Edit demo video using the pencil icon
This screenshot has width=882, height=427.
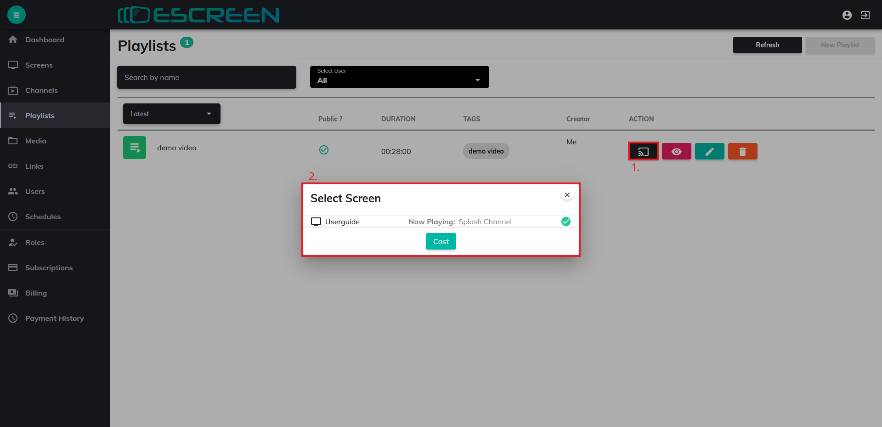click(x=709, y=151)
